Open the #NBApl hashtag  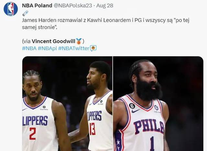pos(47,48)
